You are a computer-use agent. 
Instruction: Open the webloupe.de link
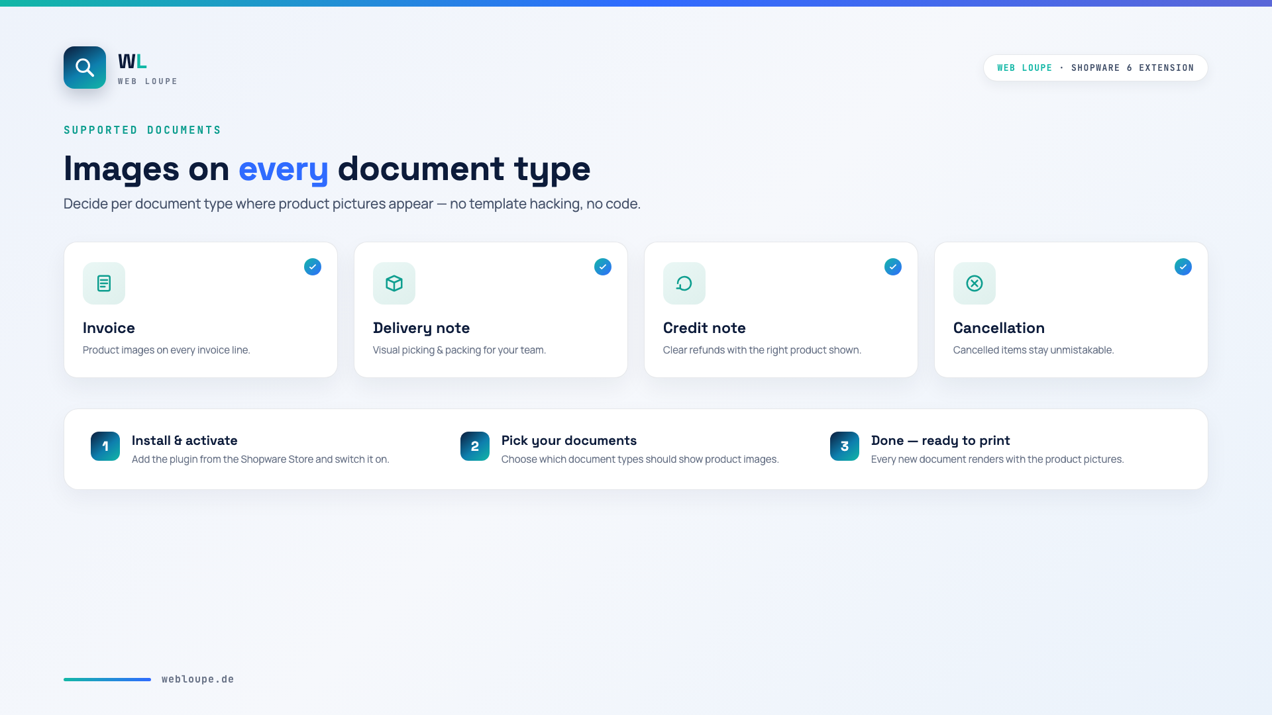(x=198, y=679)
